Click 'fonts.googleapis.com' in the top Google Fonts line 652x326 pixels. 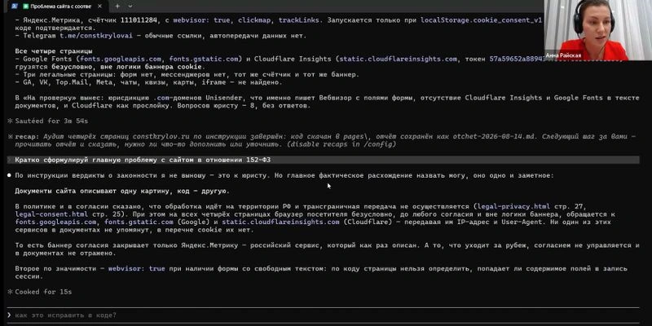click(121, 59)
